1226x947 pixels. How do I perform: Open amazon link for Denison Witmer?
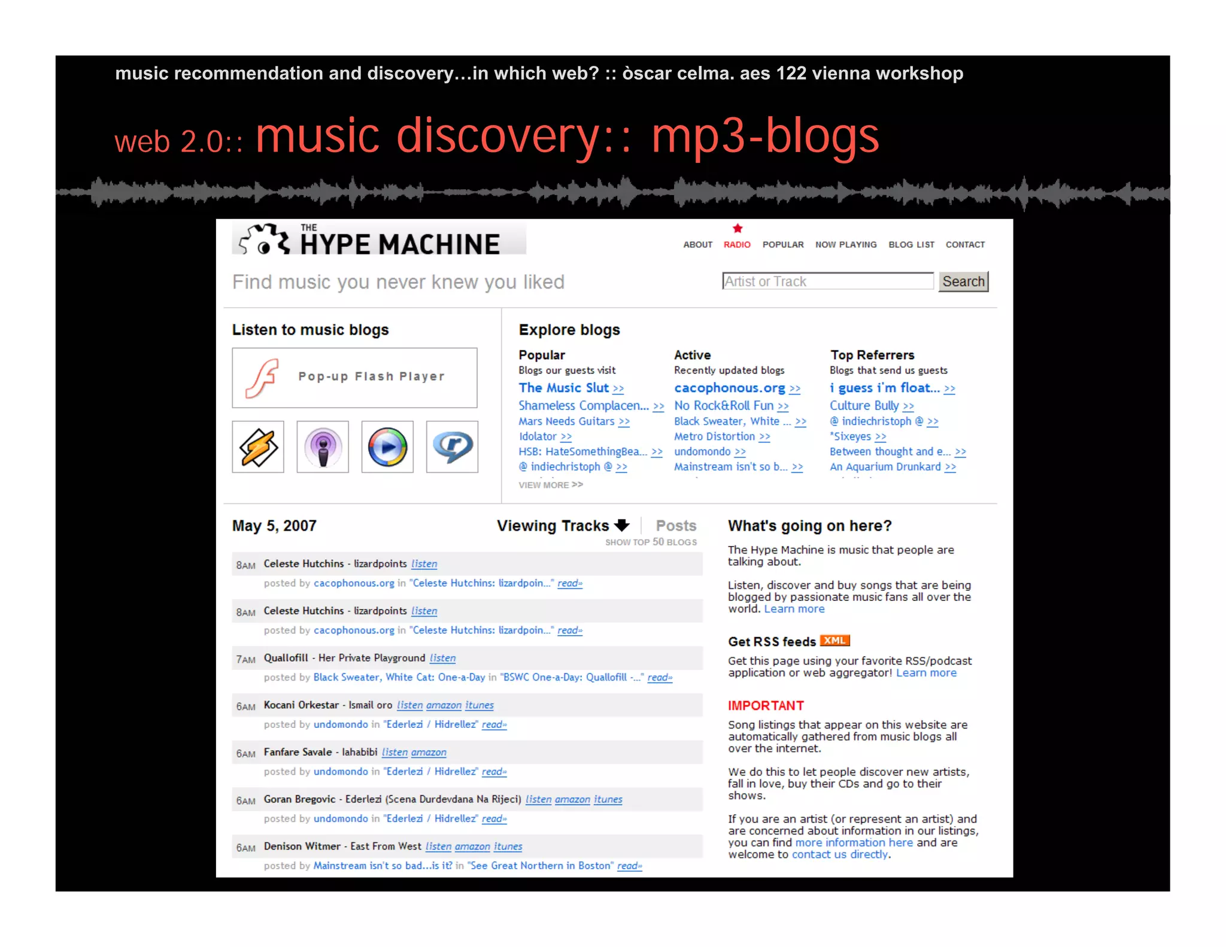pyautogui.click(x=472, y=846)
